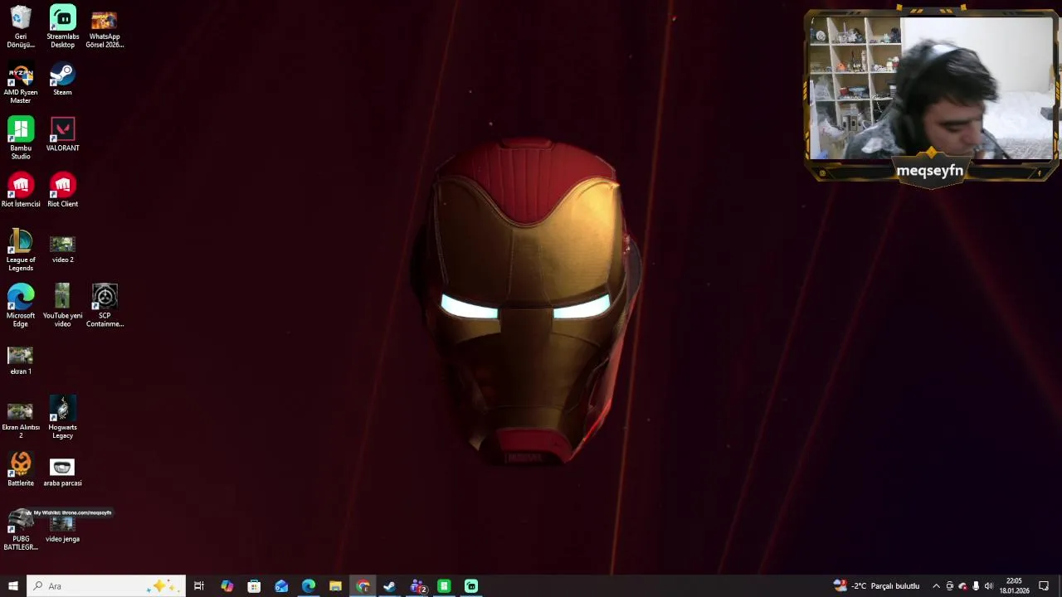Select the League of Legends shortcut
Screen dimensions: 1062x597
click(21, 250)
